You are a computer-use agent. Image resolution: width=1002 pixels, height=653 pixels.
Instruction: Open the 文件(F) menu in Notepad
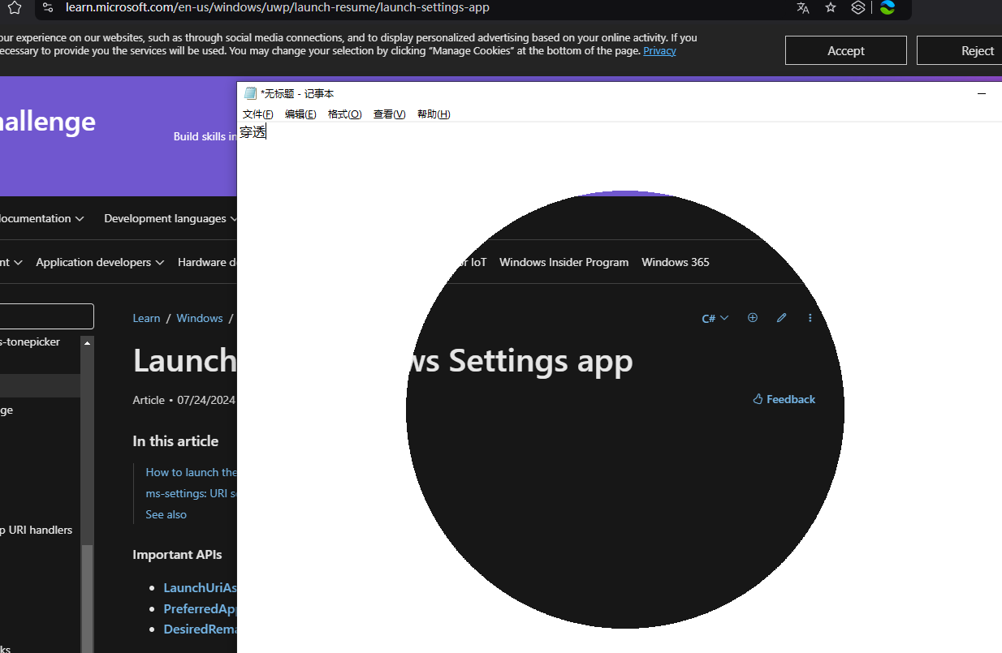tap(257, 114)
